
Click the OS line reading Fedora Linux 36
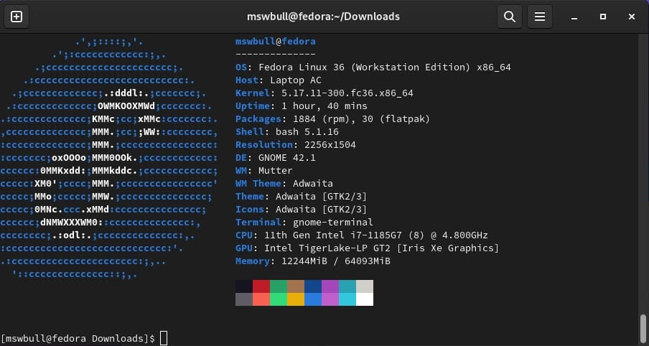373,67
